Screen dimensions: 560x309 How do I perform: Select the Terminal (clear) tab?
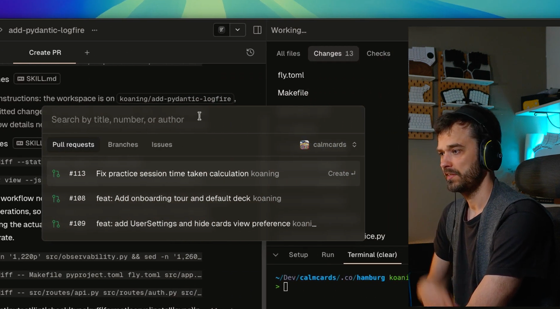[x=372, y=255]
